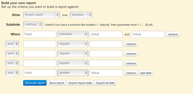Click the first Value input in Where row
Image resolution: width=193 pixels, height=94 pixels.
106,34
